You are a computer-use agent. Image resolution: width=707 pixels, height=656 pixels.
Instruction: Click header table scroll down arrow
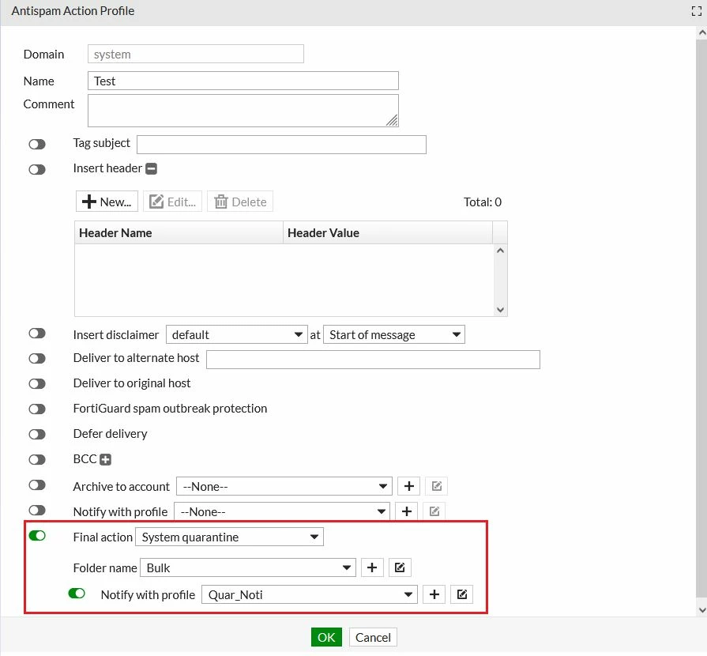coord(500,310)
